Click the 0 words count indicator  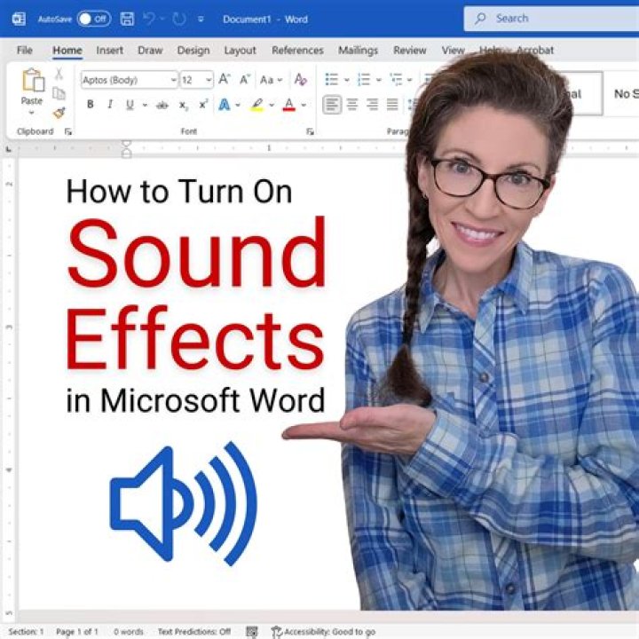click(129, 632)
